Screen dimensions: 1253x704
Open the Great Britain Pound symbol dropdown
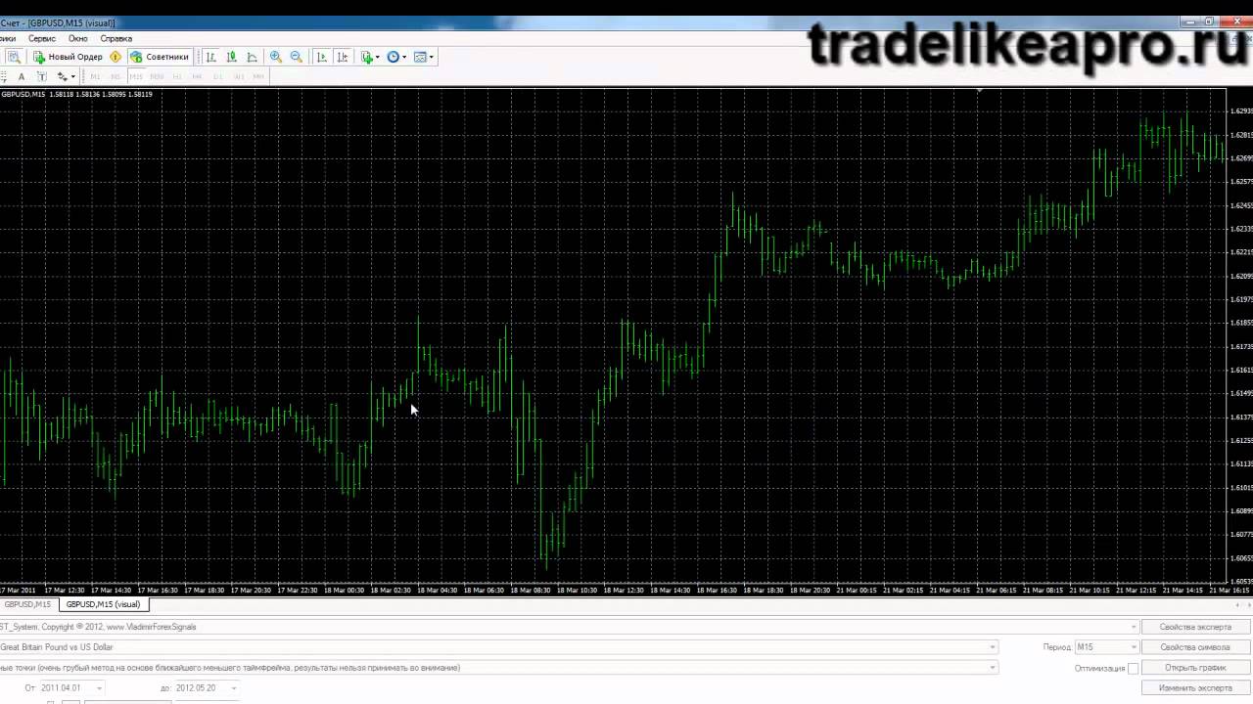pos(993,647)
